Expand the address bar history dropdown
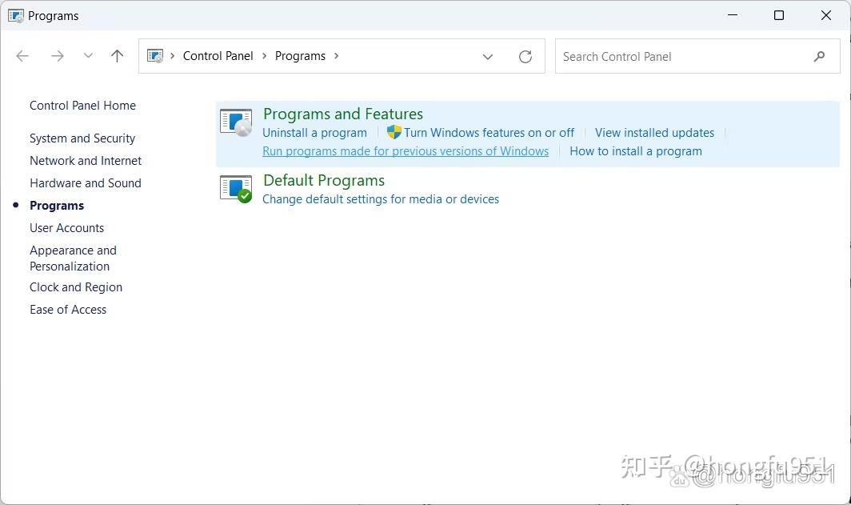Viewport: 851px width, 505px height. click(x=488, y=57)
